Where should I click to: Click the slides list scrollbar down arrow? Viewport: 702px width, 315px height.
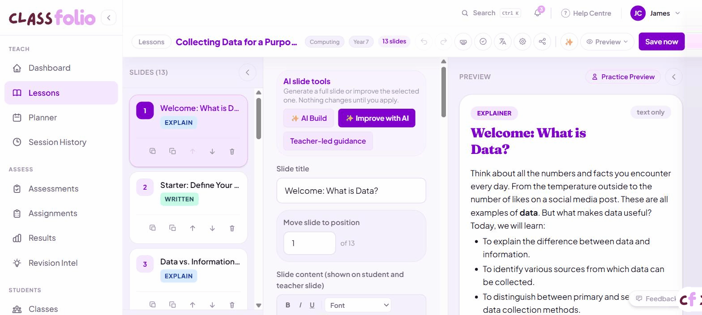258,305
